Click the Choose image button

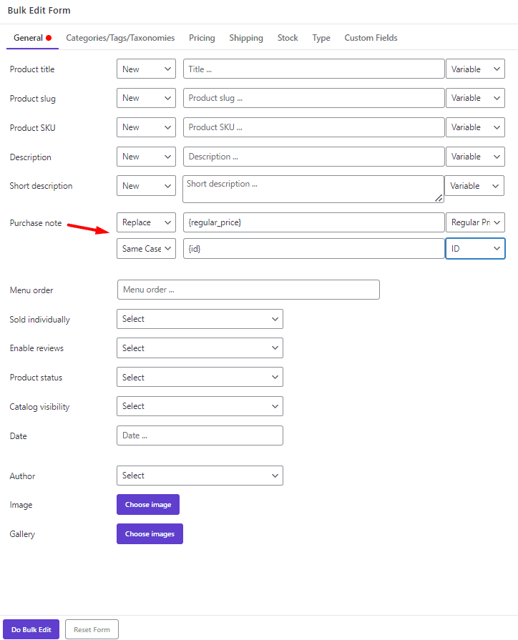click(x=147, y=504)
